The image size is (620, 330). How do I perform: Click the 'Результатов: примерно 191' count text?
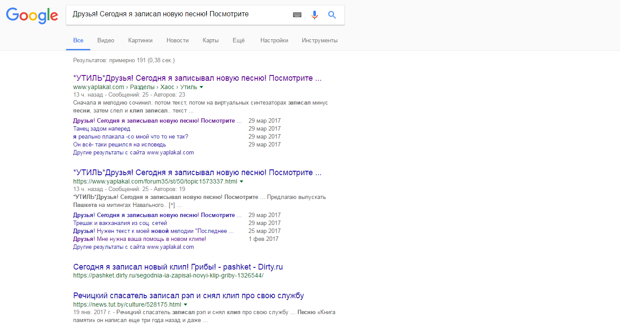[x=124, y=60]
